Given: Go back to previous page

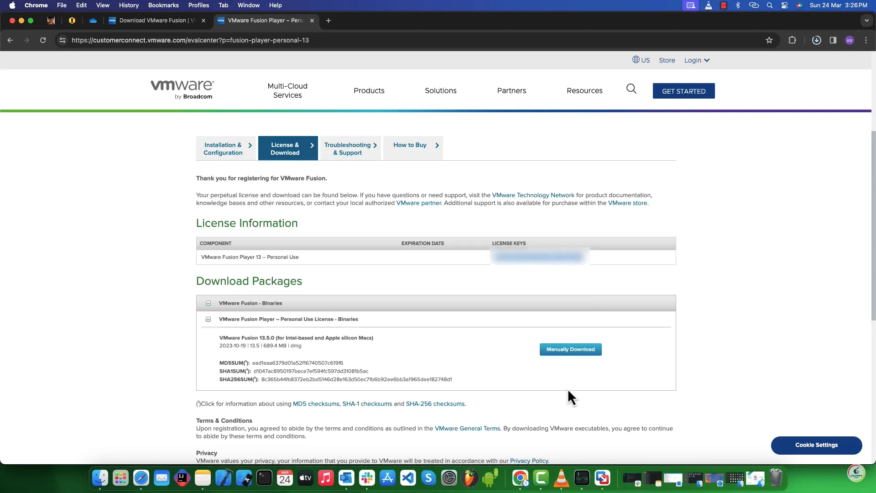Looking at the screenshot, I should pos(10,40).
